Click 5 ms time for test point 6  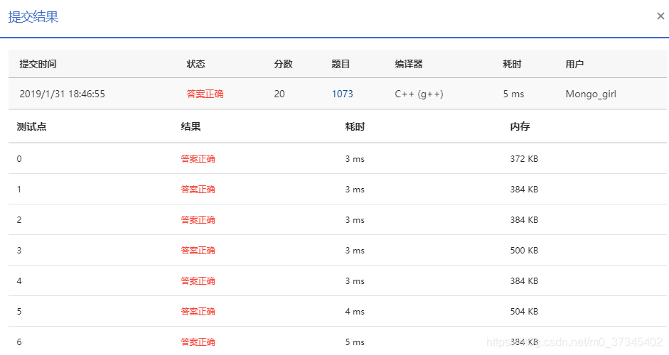click(x=355, y=342)
